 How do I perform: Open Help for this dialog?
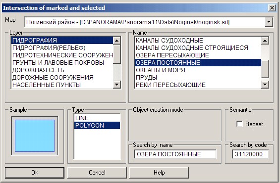tap(159, 173)
